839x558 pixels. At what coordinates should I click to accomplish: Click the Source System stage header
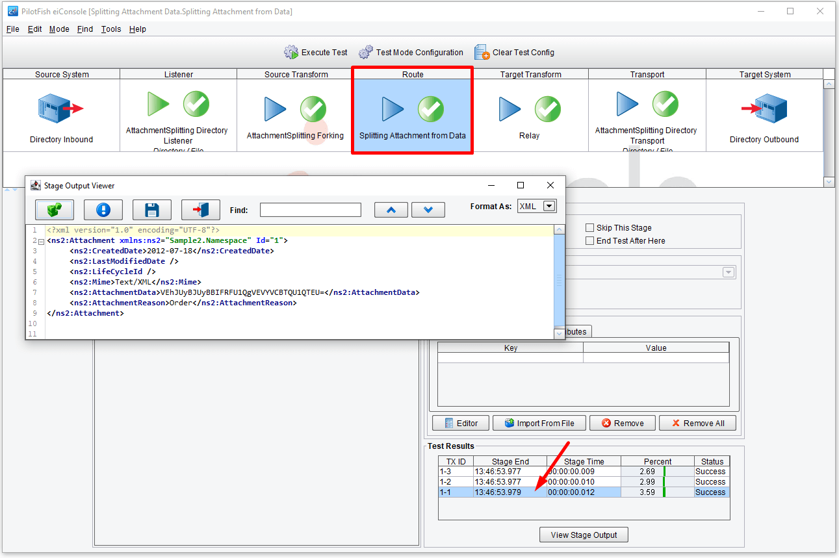point(62,74)
